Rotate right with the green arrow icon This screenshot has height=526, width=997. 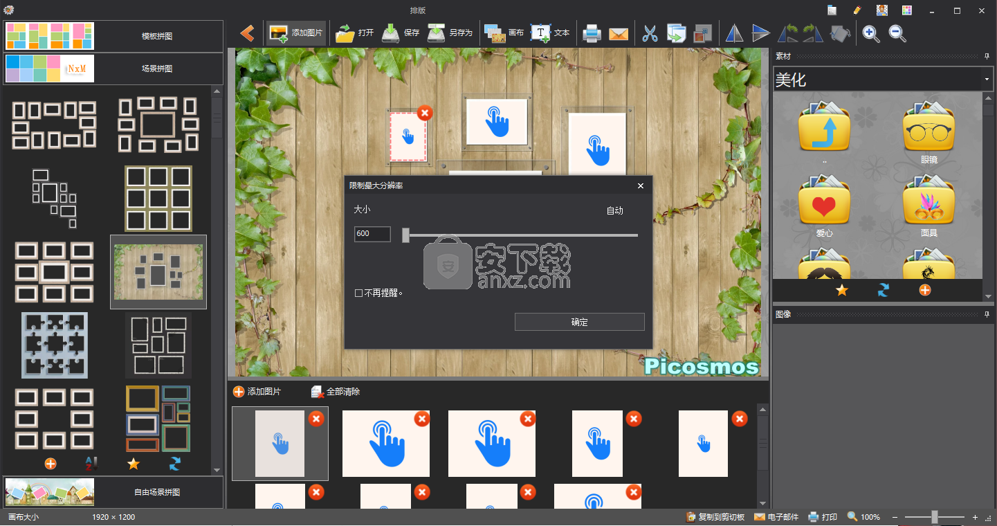(x=813, y=33)
